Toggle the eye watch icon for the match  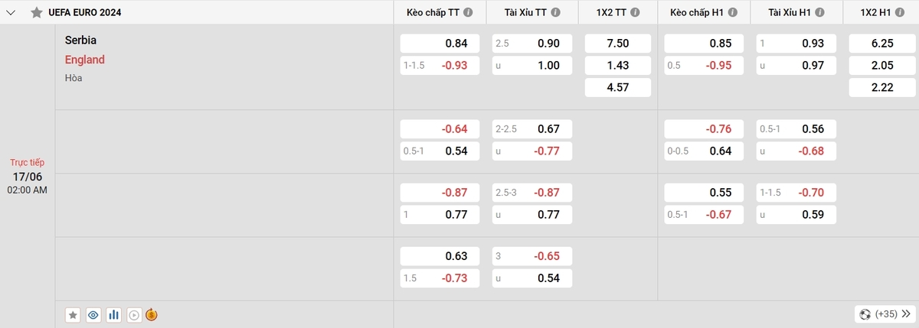pos(93,314)
